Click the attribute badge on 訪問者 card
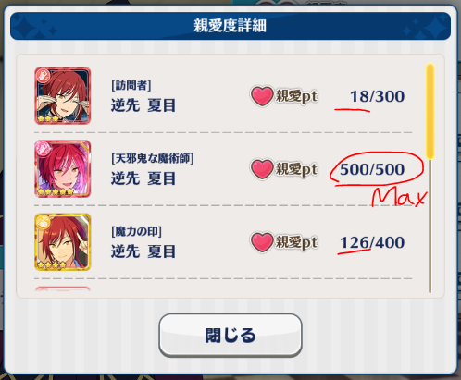Viewport: 461px width, 380px height. click(44, 76)
